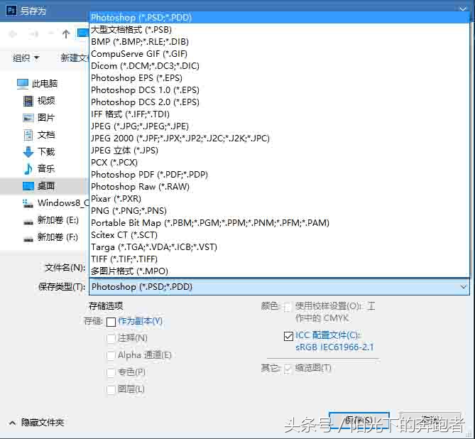Viewport: 475px width, 439px height.
Task: Select Photoshop DCS 2.0 (*.EPS)
Action: coord(279,102)
